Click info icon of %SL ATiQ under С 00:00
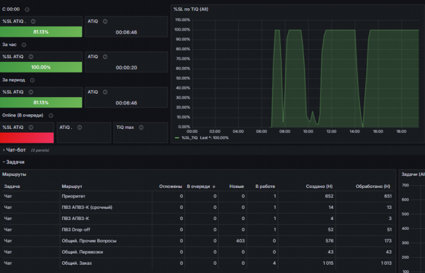The width and height of the screenshot is (425, 273). tap(33, 22)
